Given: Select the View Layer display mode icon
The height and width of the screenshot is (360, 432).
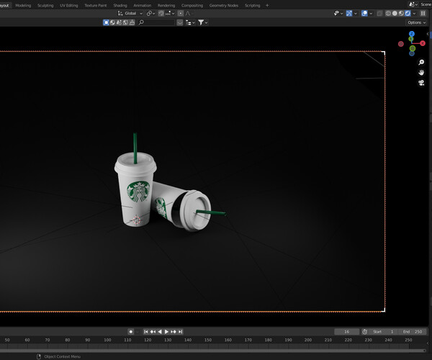Looking at the screenshot, I should [106, 22].
